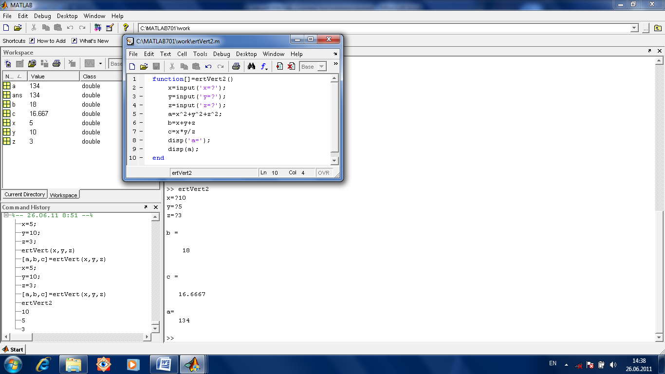Click the editor scrollbar down arrow
This screenshot has width=665, height=374.
(334, 161)
